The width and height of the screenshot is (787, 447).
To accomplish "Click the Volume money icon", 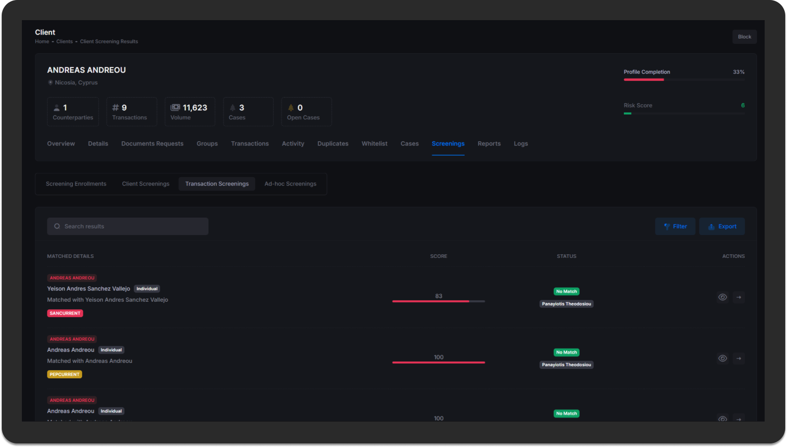I will pos(175,107).
